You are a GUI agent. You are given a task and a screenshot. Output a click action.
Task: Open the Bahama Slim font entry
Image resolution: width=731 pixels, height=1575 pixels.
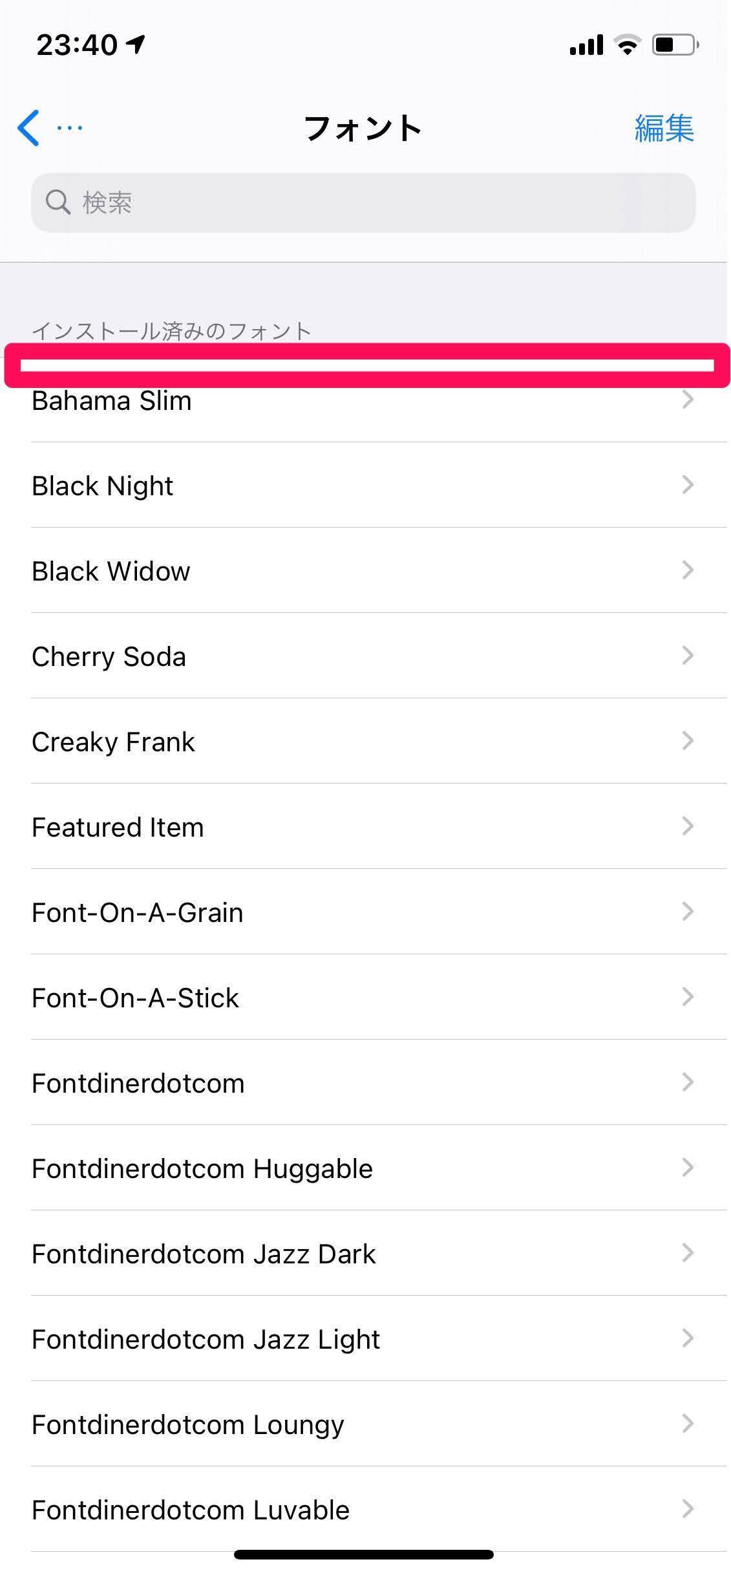[x=111, y=402]
